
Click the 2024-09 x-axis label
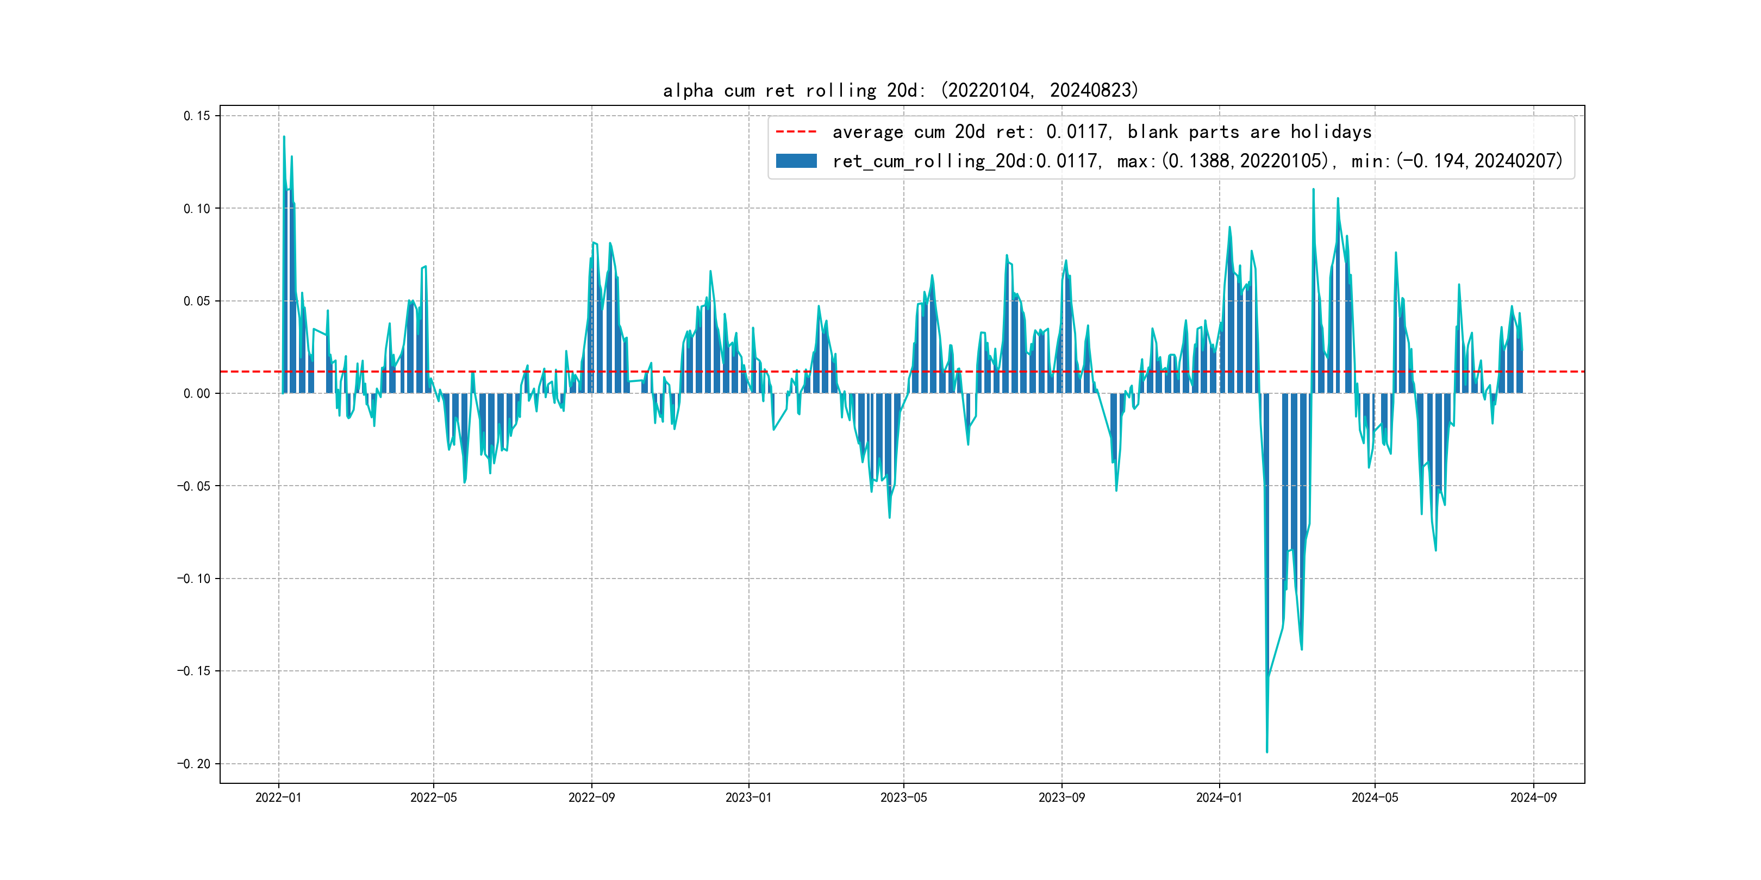tap(1533, 797)
